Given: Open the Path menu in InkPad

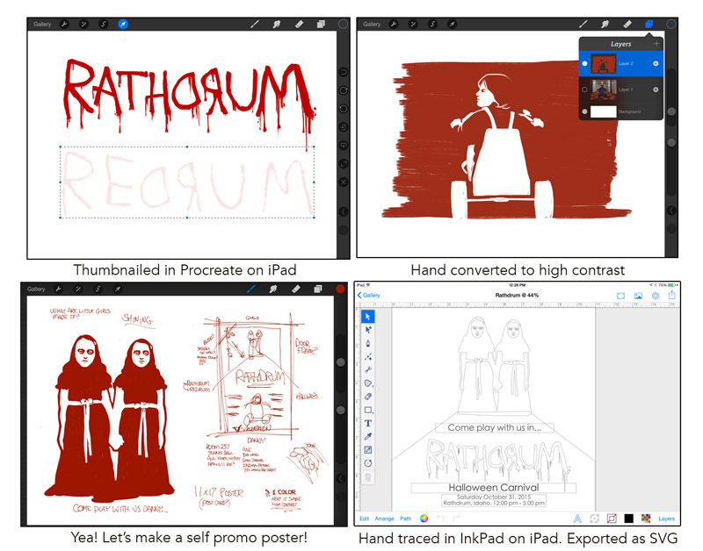Looking at the screenshot, I should tap(406, 519).
